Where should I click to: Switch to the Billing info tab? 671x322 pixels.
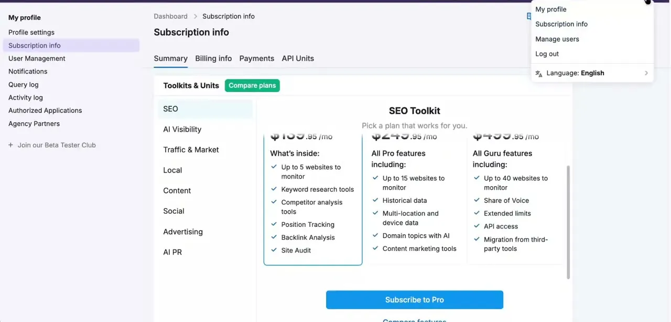[213, 59]
